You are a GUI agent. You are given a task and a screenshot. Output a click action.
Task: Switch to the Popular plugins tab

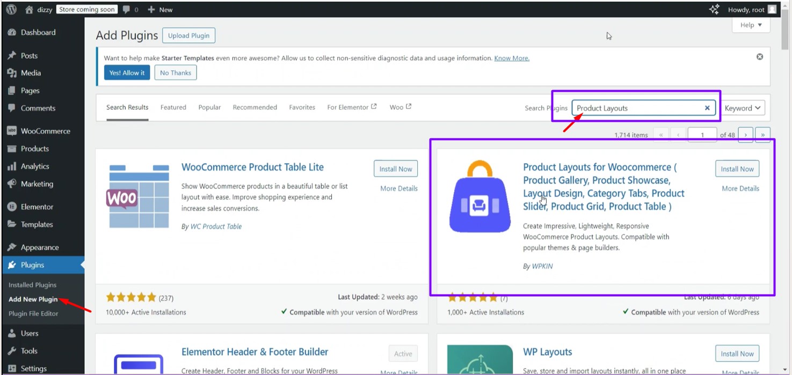pos(209,107)
